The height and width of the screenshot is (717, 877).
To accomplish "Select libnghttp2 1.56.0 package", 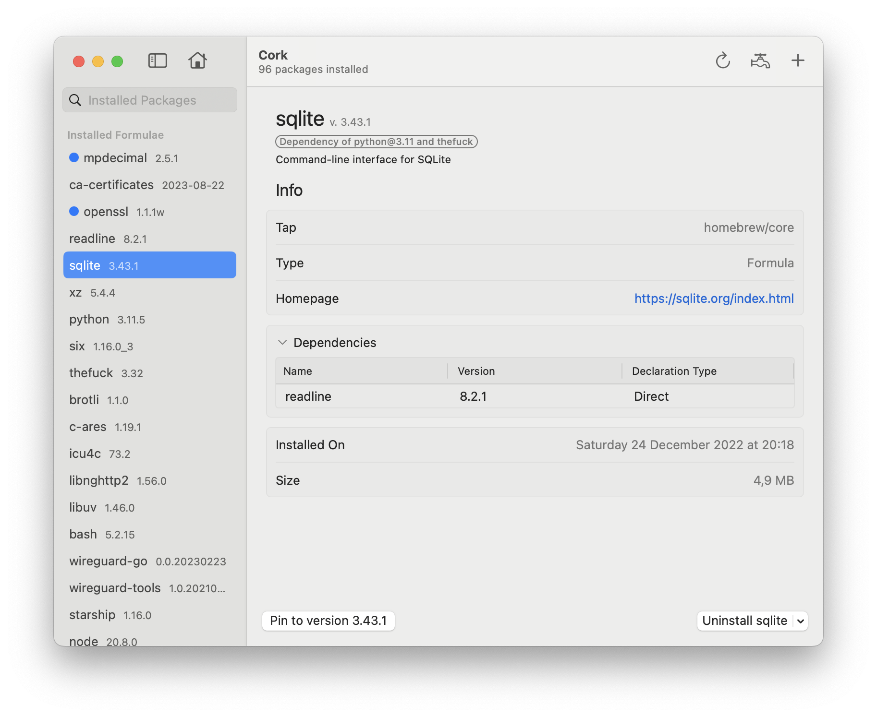I will [150, 480].
